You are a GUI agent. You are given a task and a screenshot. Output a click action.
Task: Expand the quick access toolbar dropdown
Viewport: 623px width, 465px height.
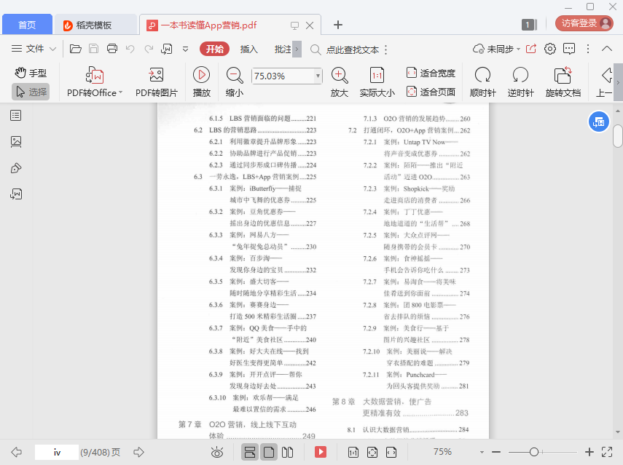185,49
